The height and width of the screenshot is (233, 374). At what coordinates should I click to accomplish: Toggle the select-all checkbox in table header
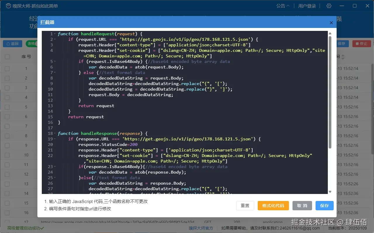(x=7, y=57)
